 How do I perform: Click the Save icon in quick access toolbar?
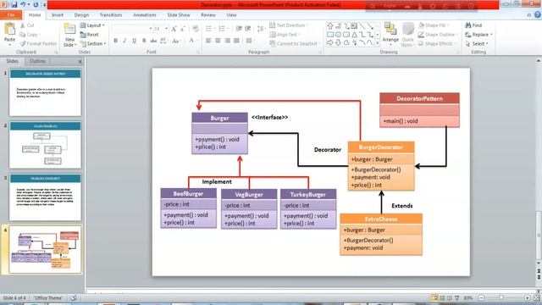14,5
